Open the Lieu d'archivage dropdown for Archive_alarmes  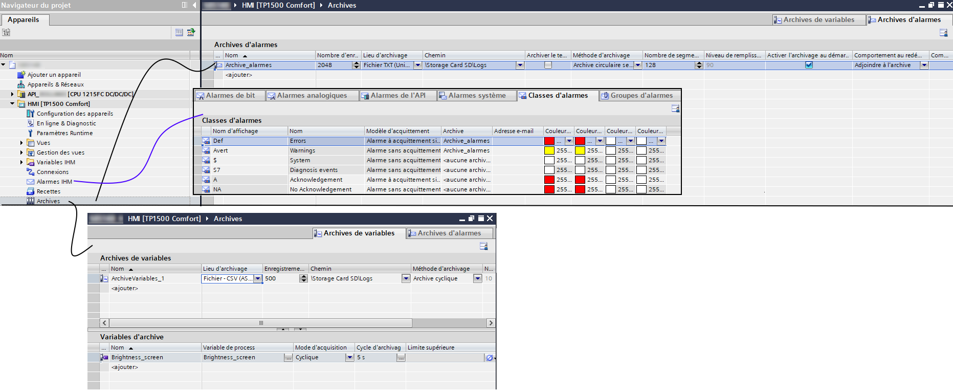coord(418,65)
